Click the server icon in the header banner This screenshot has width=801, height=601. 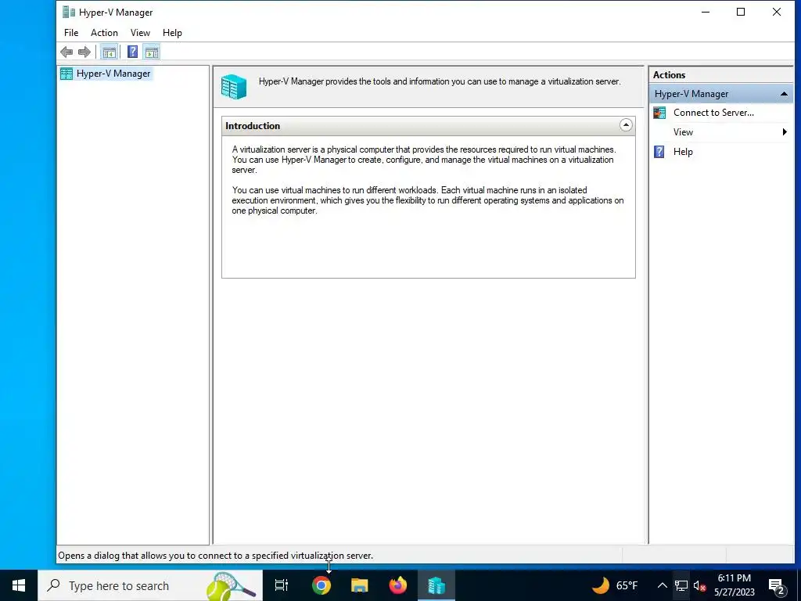click(x=234, y=86)
